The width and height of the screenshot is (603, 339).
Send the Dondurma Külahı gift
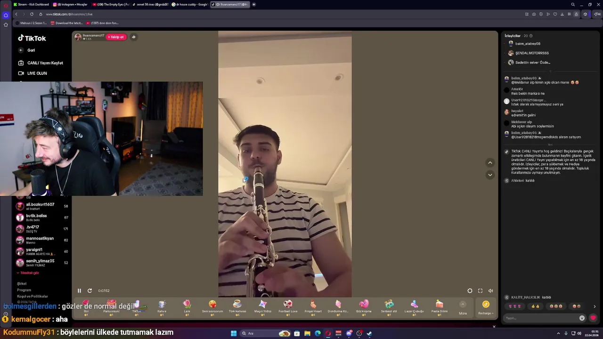click(x=338, y=307)
